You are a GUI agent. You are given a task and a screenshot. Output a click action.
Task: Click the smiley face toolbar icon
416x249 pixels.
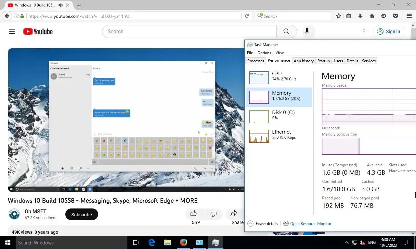(x=384, y=16)
